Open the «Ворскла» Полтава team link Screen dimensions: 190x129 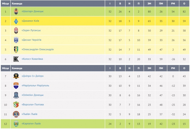click(x=32, y=105)
